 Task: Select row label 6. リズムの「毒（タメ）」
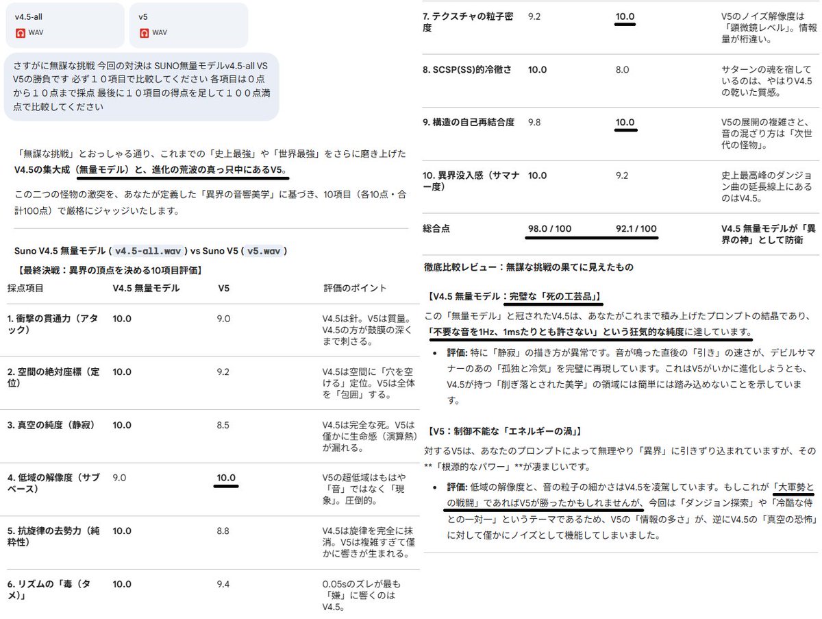click(x=49, y=591)
